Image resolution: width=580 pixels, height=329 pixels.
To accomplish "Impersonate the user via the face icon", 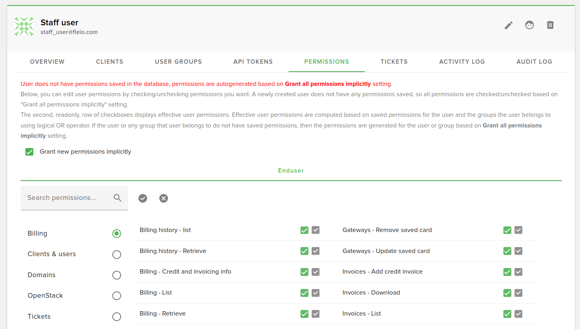I will 530,25.
